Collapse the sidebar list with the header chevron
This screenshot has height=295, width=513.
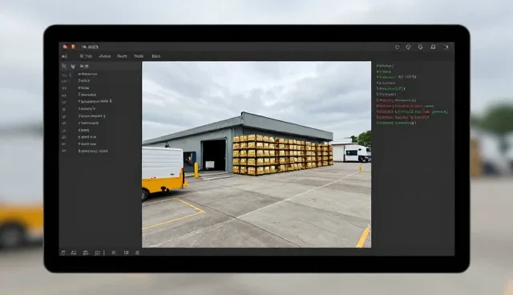(x=73, y=67)
